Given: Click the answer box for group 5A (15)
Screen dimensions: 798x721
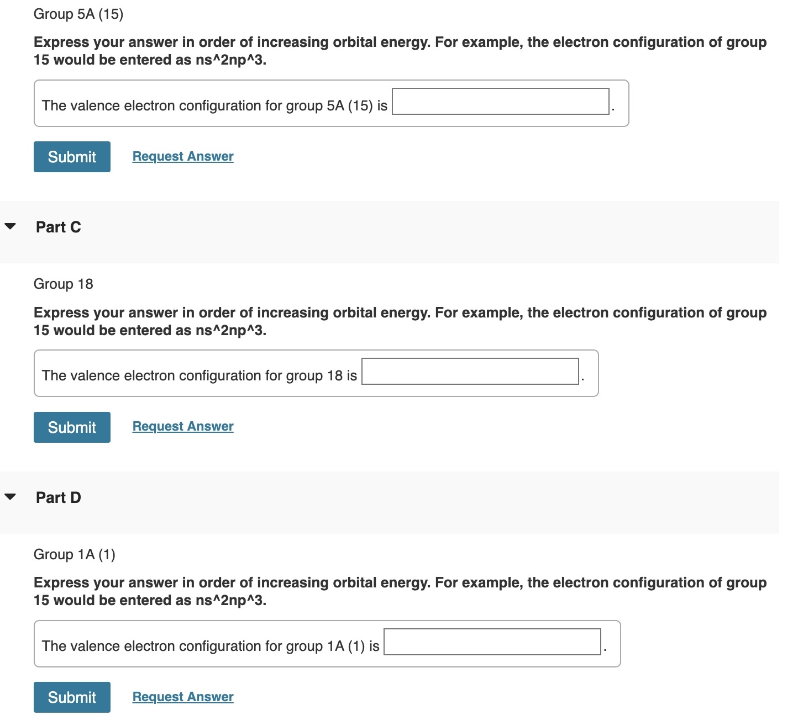Looking at the screenshot, I should pyautogui.click(x=499, y=103).
